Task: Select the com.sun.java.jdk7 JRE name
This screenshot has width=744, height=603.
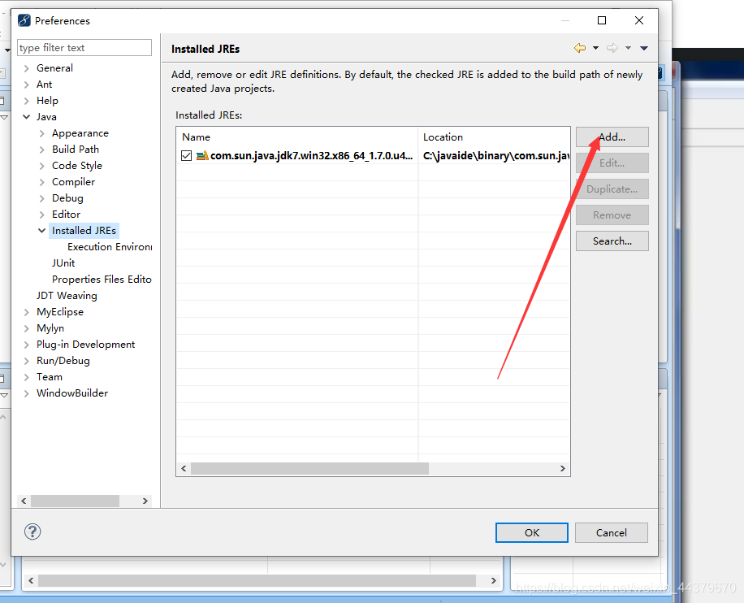Action: [x=311, y=155]
